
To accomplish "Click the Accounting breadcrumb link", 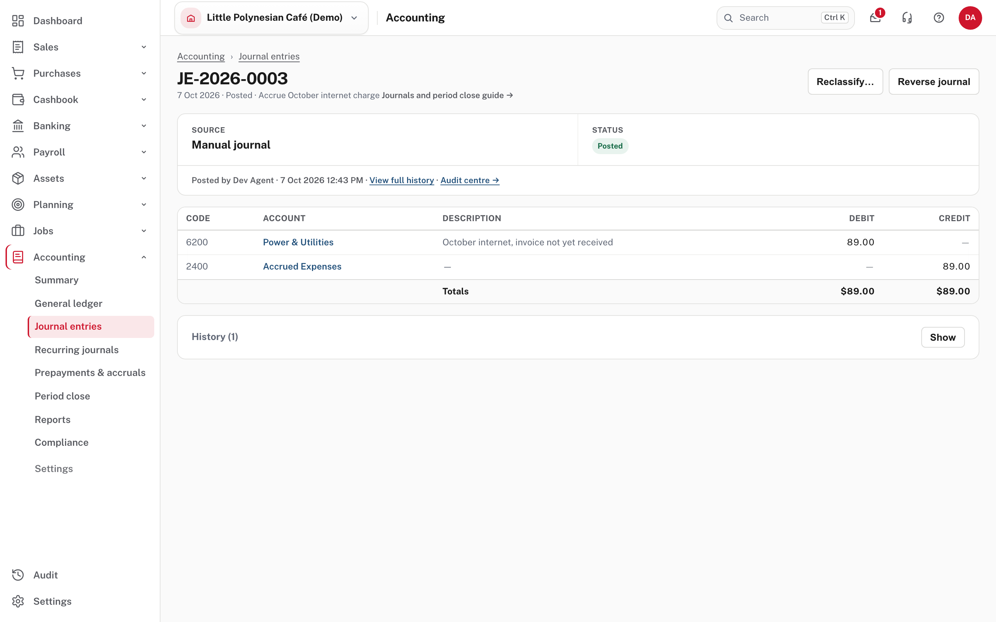I will 201,56.
